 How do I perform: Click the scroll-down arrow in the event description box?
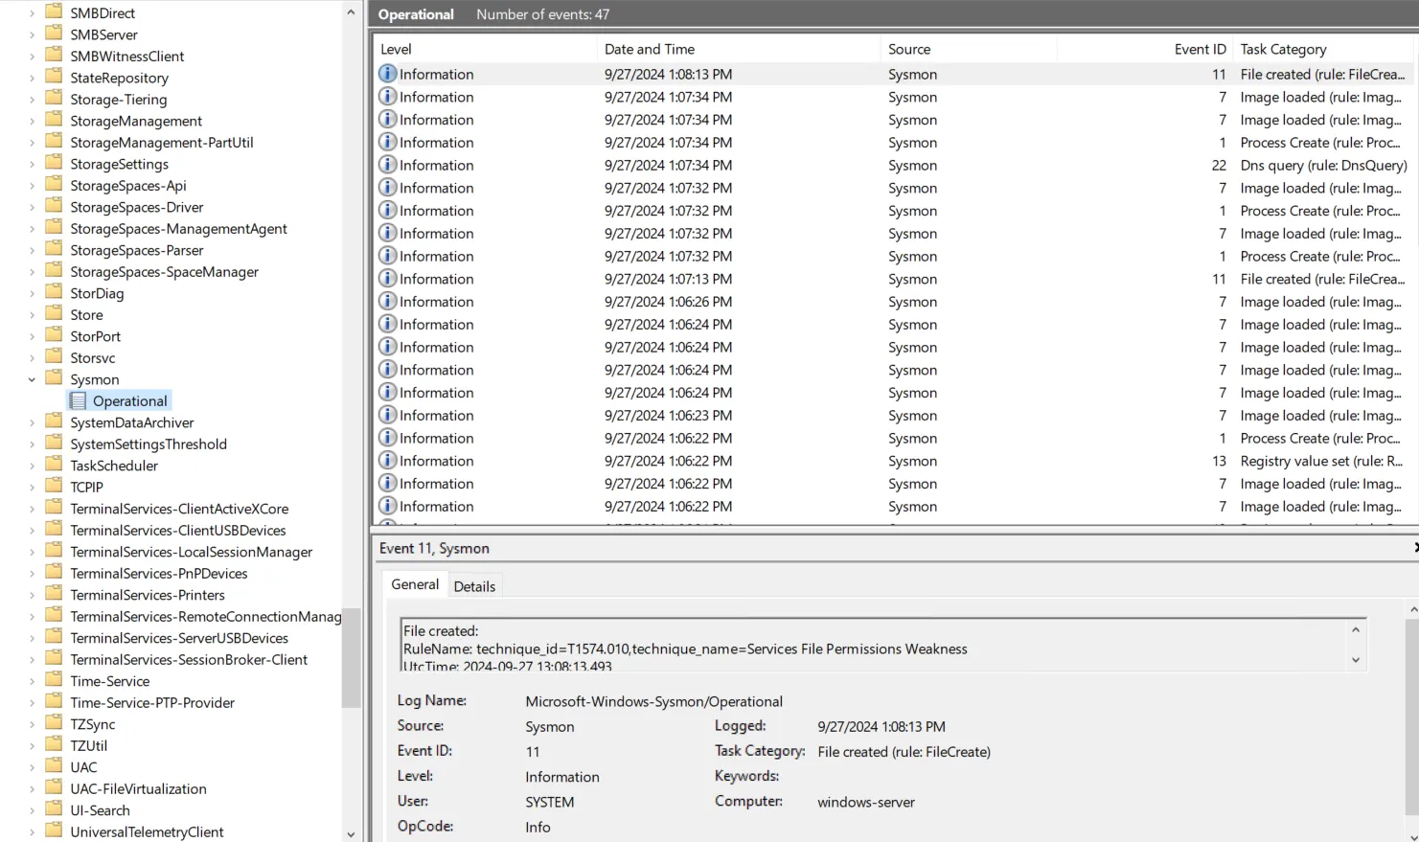[x=1355, y=659]
